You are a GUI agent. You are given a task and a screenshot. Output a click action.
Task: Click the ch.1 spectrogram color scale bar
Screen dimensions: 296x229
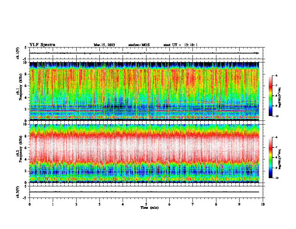271,96
